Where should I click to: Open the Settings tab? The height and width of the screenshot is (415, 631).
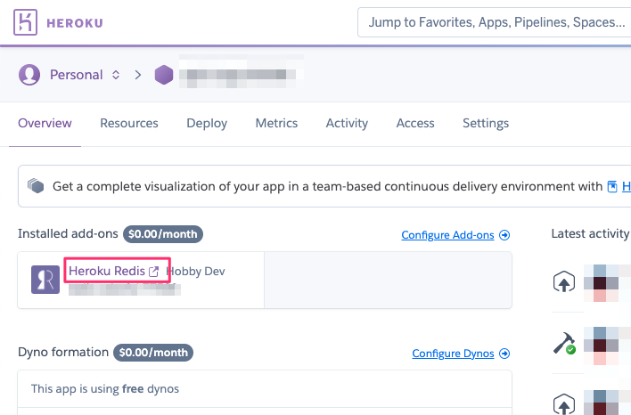pyautogui.click(x=486, y=123)
